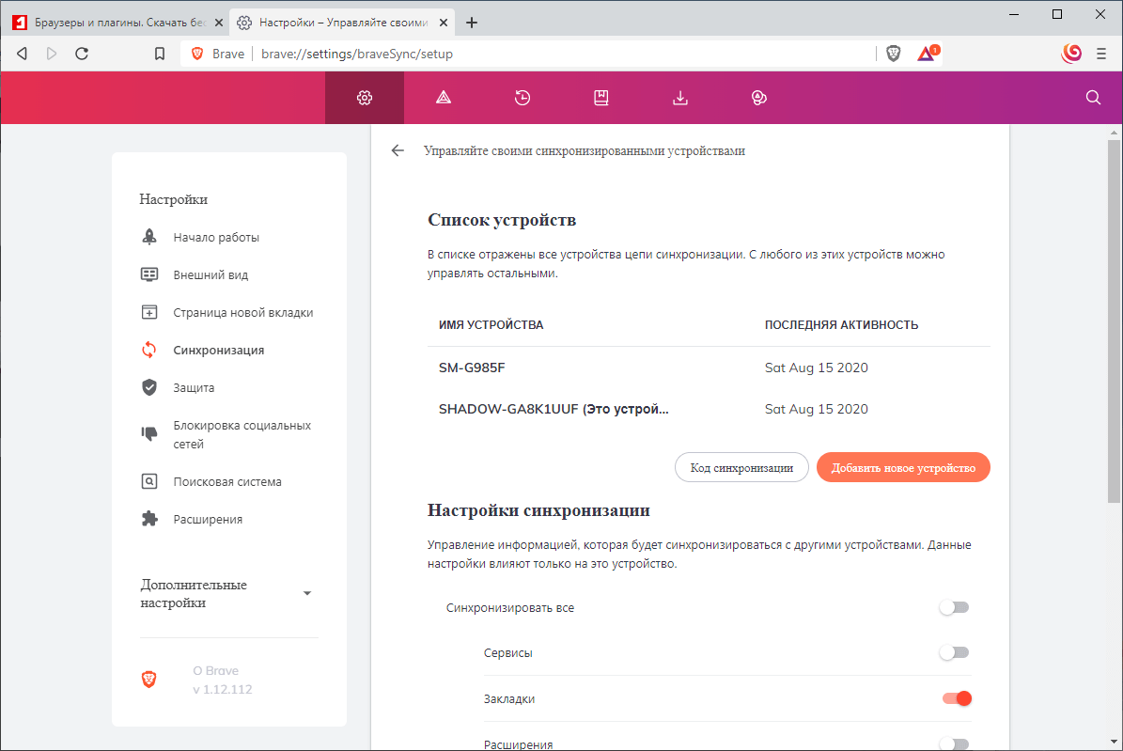Click the shield icon next to Защита

[x=149, y=387]
